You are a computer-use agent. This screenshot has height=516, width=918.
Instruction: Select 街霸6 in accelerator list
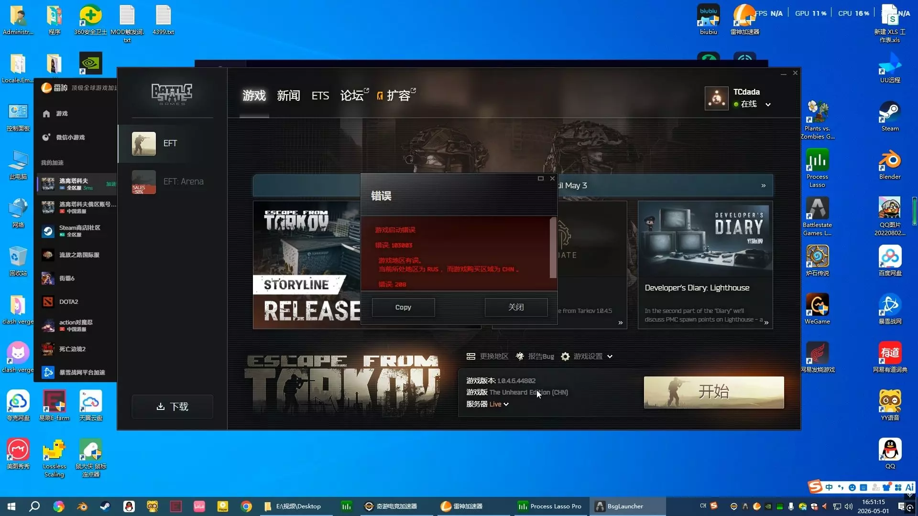77,278
